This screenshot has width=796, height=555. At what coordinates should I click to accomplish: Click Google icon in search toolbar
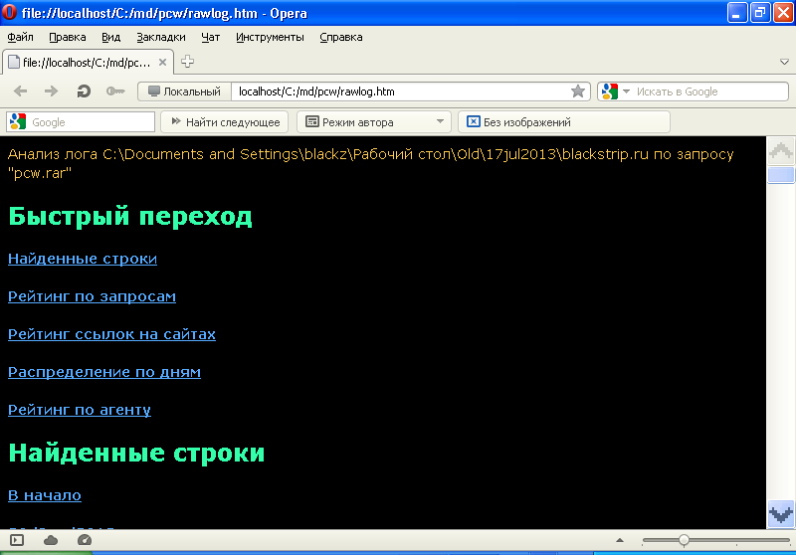[x=18, y=121]
